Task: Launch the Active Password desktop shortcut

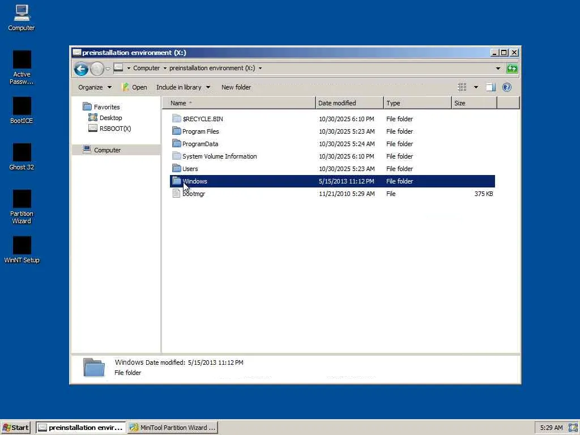Action: [22, 68]
